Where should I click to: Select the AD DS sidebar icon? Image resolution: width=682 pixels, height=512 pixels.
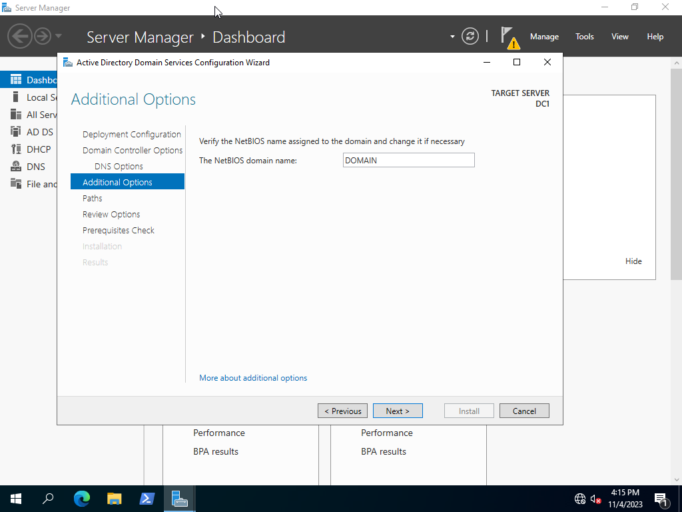click(x=16, y=132)
